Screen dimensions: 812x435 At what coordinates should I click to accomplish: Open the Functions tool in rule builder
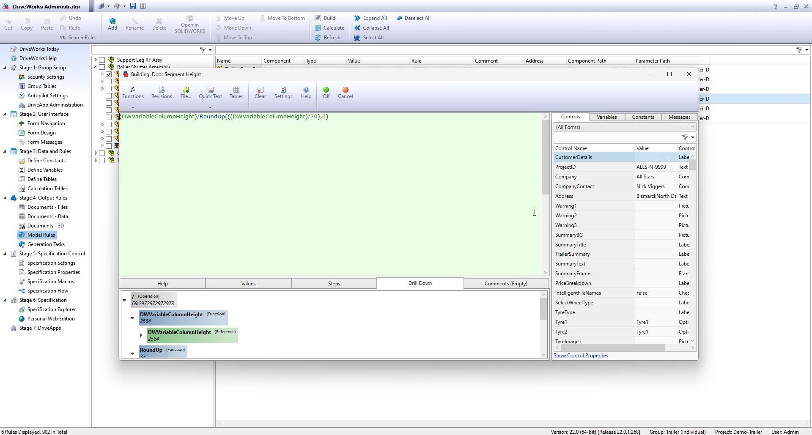(133, 93)
